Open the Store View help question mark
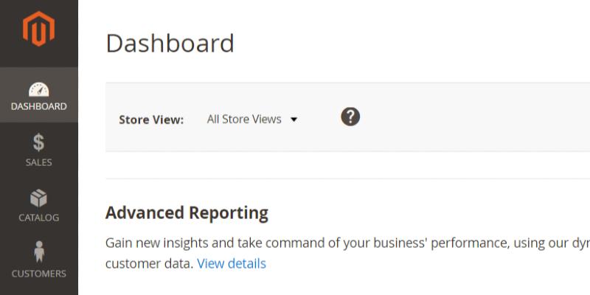Viewport: 590px width, 295px height. [350, 117]
